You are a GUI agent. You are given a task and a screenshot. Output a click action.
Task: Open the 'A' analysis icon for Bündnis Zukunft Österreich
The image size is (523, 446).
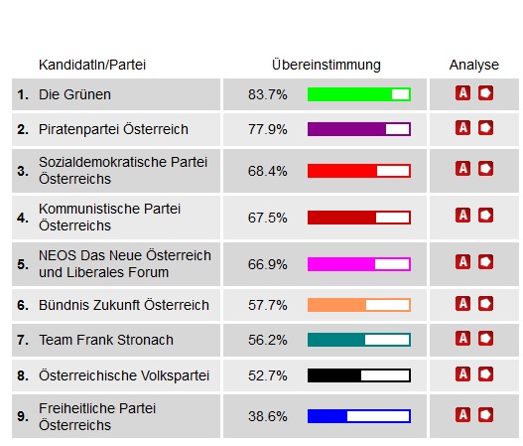pyautogui.click(x=462, y=303)
